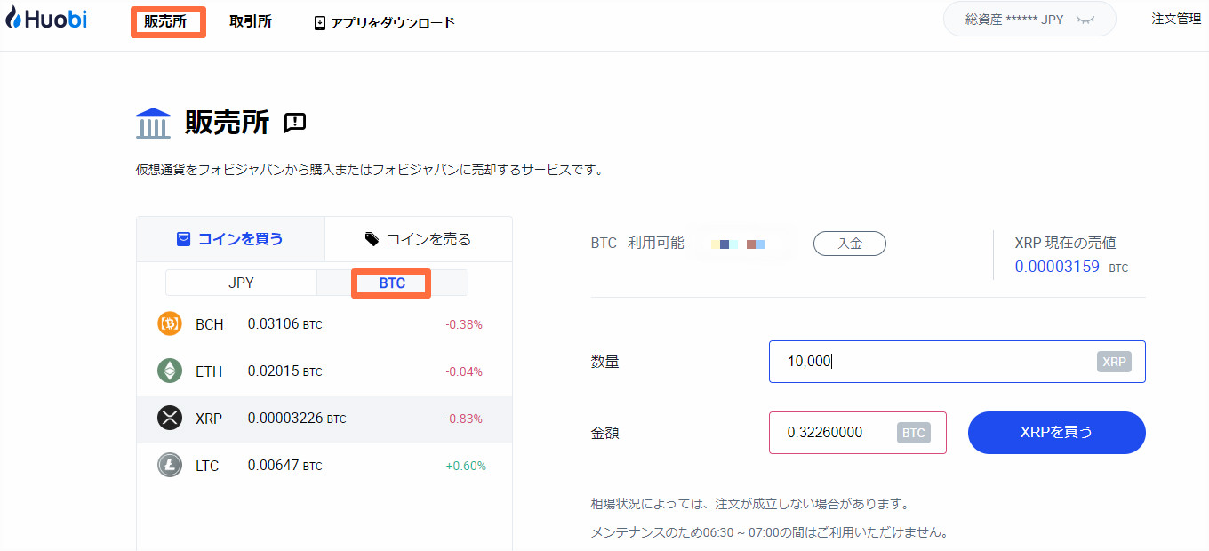The width and height of the screenshot is (1209, 551).
Task: Open the コインを買う tab
Action: 231,239
